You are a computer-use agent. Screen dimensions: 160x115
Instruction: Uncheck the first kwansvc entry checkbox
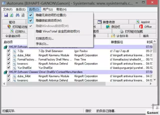pyautogui.click(x=9, y=63)
